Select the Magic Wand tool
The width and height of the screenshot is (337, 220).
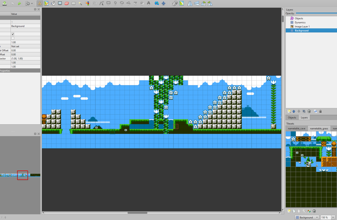[x=80, y=3]
